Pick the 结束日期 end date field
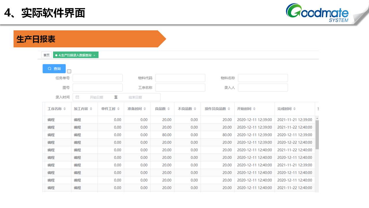This screenshot has height=208, width=369. click(x=135, y=97)
